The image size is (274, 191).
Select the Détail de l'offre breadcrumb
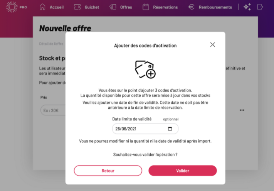pyautogui.click(x=51, y=44)
